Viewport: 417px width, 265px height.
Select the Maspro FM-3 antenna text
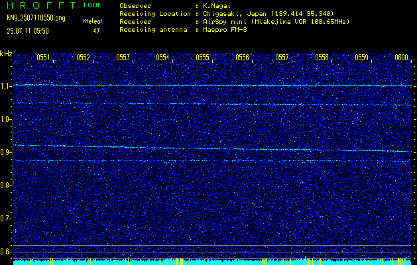(225, 30)
